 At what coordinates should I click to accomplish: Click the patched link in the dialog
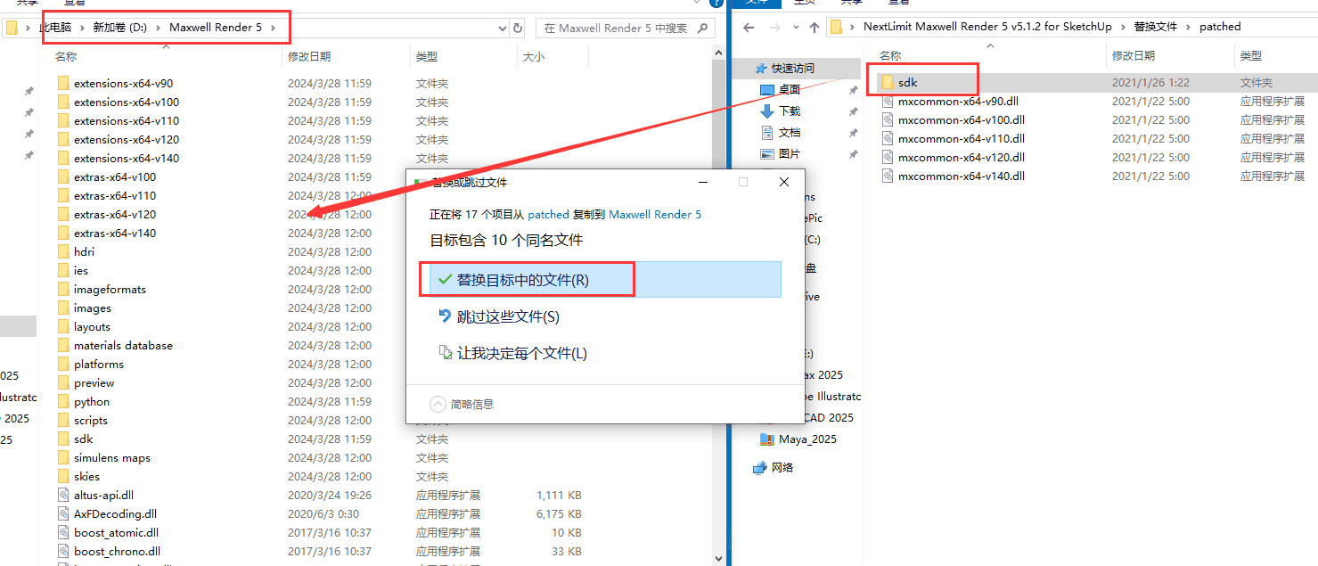[548, 214]
